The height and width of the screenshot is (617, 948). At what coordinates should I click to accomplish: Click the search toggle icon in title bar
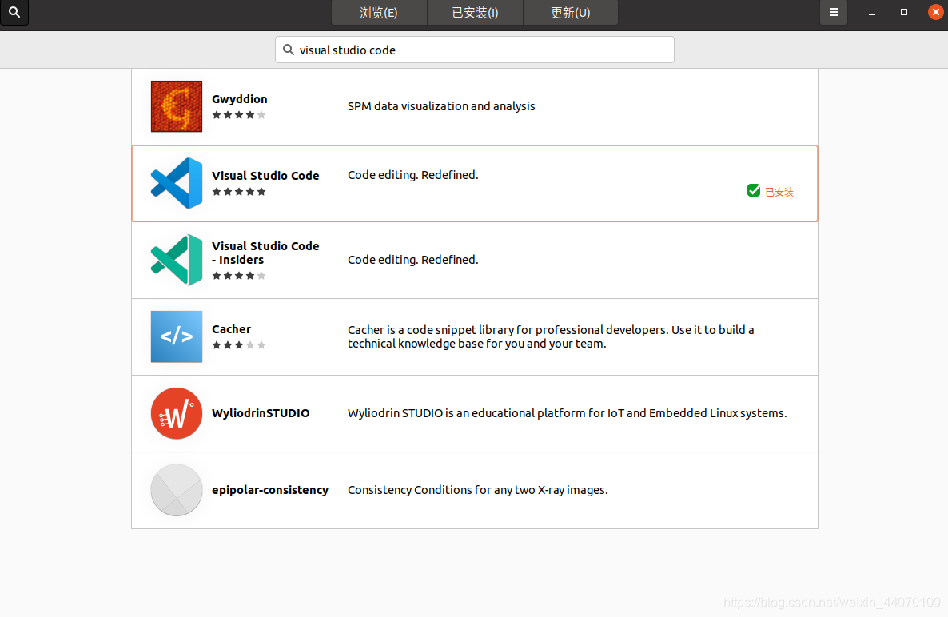point(14,12)
